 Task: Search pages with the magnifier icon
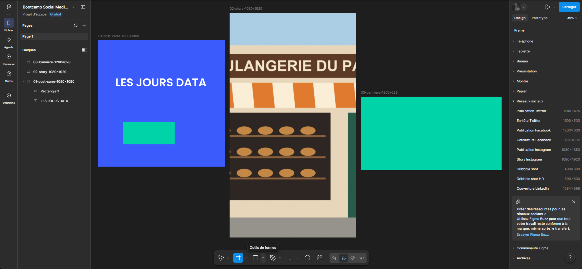76,25
